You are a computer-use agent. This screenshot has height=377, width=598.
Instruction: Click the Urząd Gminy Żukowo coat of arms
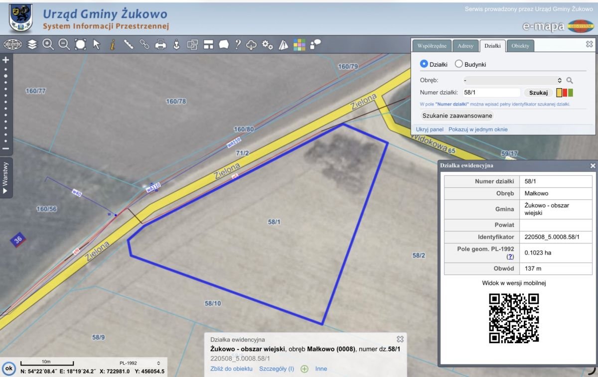pyautogui.click(x=20, y=18)
